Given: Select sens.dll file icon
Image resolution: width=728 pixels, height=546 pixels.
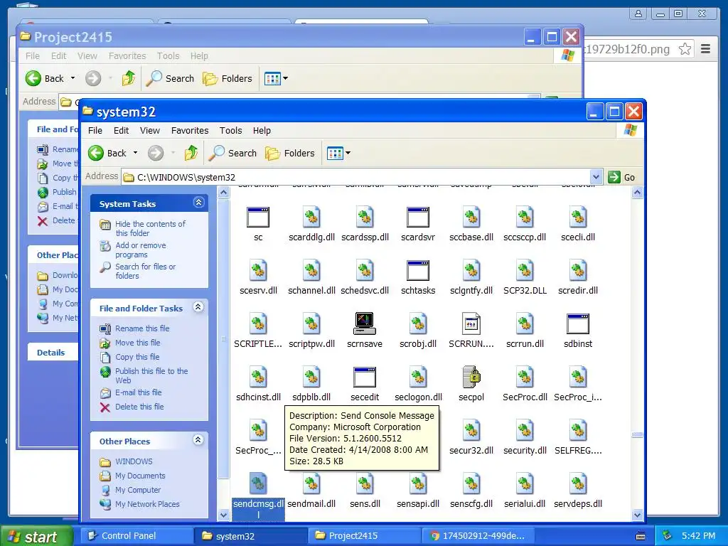Looking at the screenshot, I should tap(365, 483).
